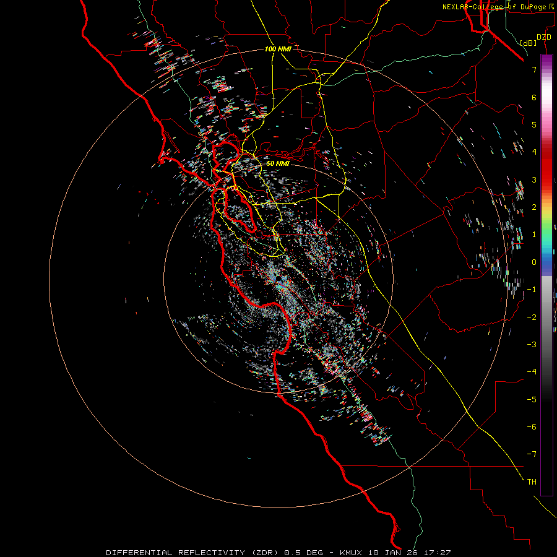Click the "-5" value on the scale
This screenshot has width=557, height=557.
pyautogui.click(x=532, y=400)
